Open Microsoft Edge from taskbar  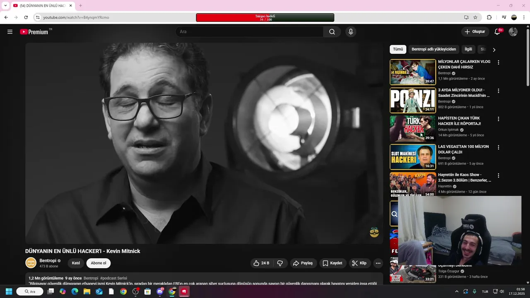[75, 291]
